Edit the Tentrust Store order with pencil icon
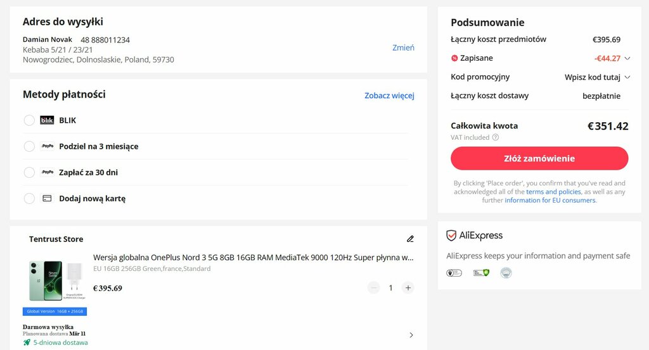649x350 pixels. point(410,239)
